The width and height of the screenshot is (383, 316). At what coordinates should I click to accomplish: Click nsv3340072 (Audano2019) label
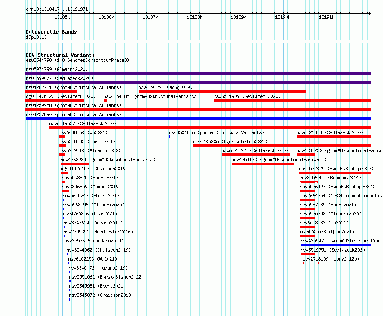click(x=98, y=268)
